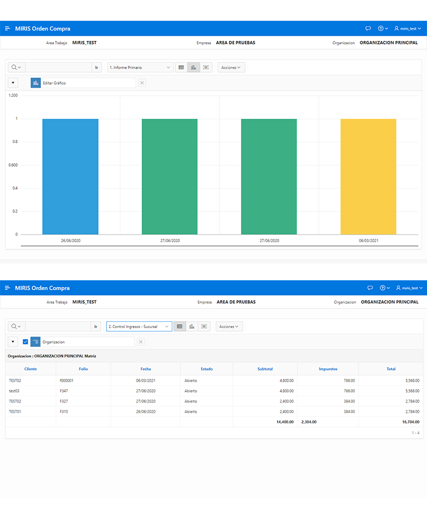
Task: Remove the Editar Gráfico setting with X
Action: (x=142, y=83)
